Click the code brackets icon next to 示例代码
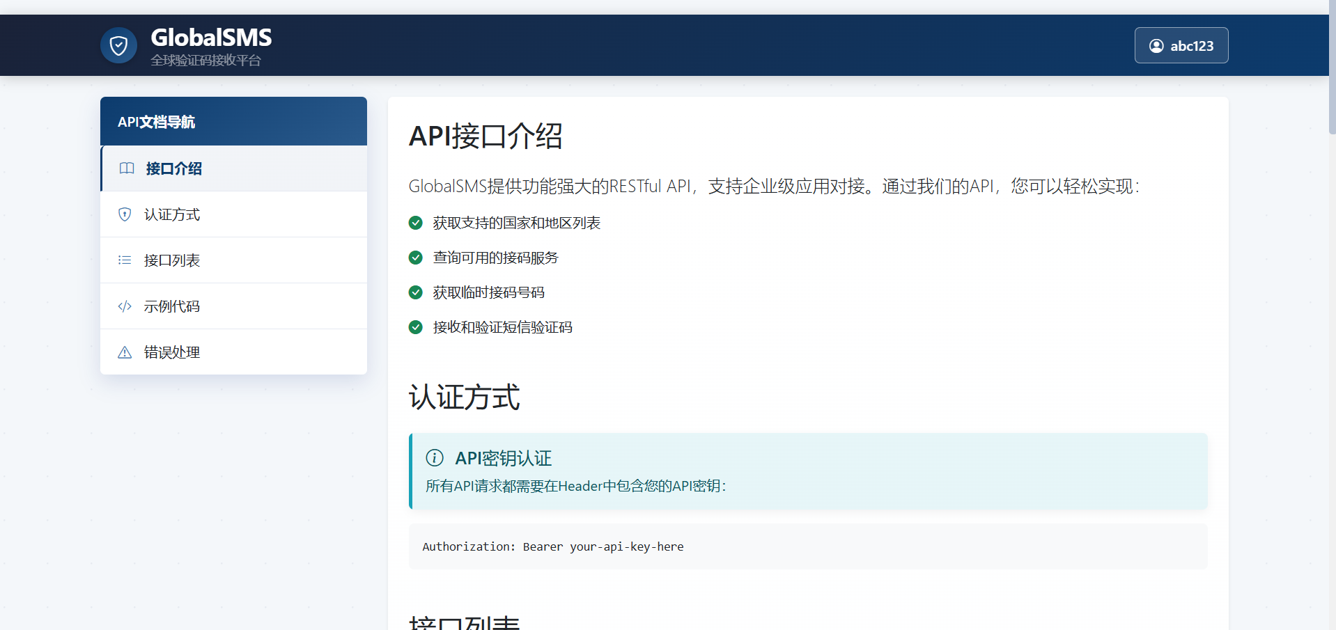The width and height of the screenshot is (1336, 630). tap(125, 306)
